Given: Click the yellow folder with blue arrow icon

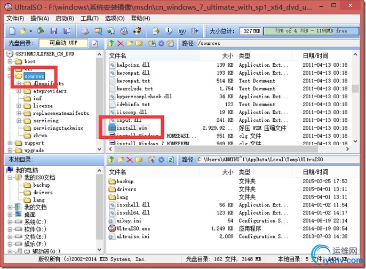Looking at the screenshot, I should pos(98,31).
